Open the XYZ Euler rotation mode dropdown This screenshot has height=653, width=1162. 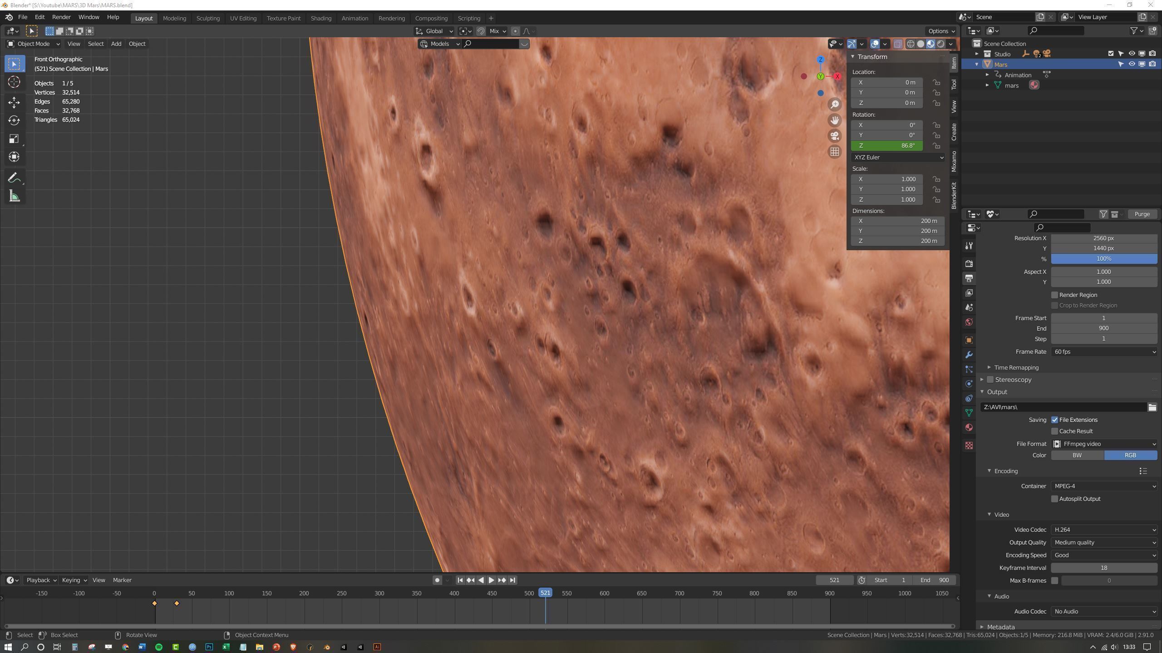pos(898,158)
